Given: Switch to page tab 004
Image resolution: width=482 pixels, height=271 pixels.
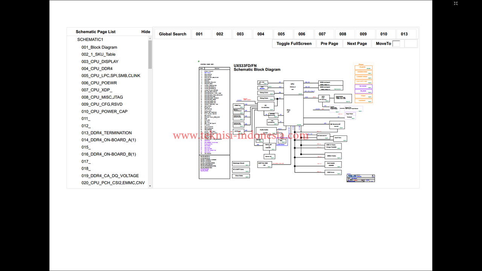Looking at the screenshot, I should pos(261,34).
